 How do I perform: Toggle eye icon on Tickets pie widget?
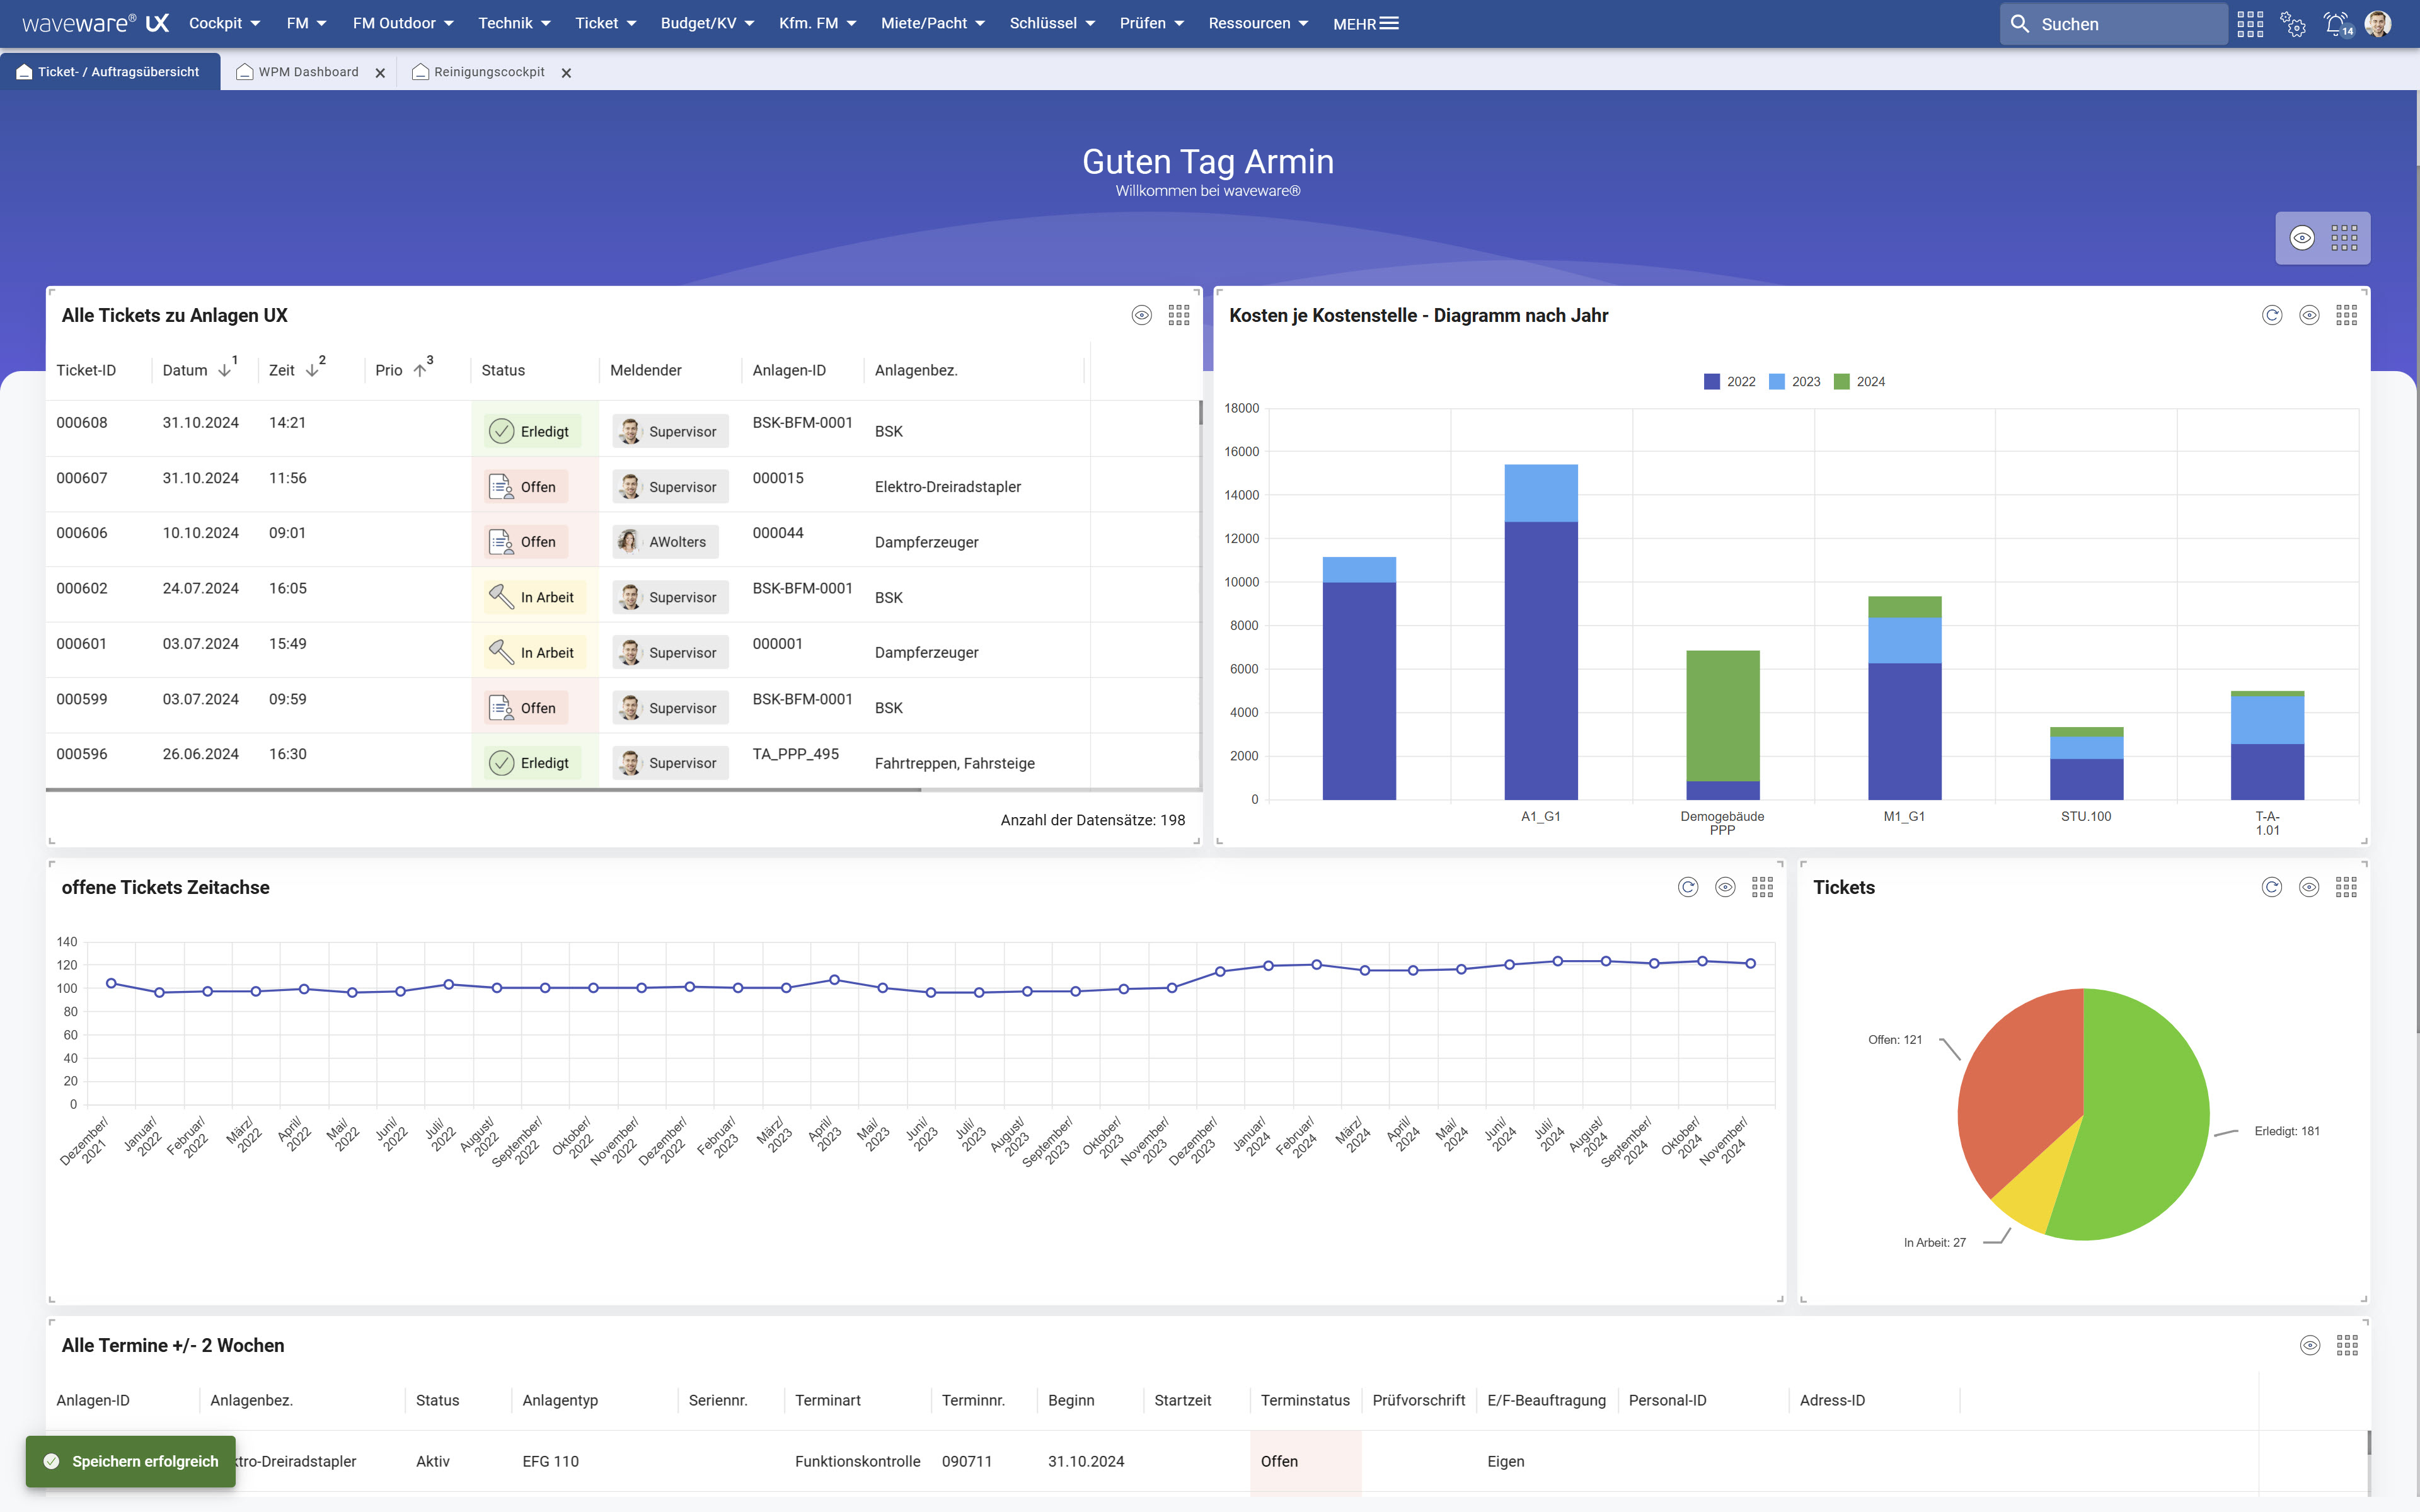(x=2309, y=887)
